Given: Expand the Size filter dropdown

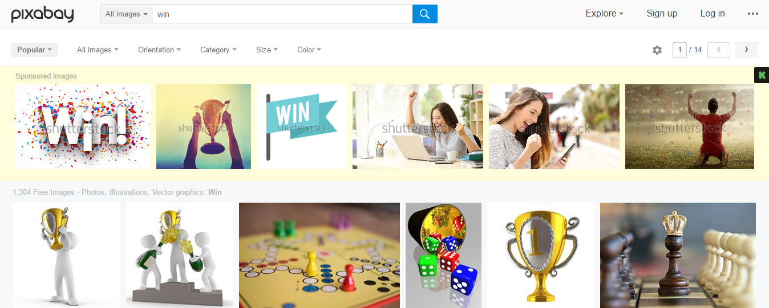Looking at the screenshot, I should click(x=266, y=50).
